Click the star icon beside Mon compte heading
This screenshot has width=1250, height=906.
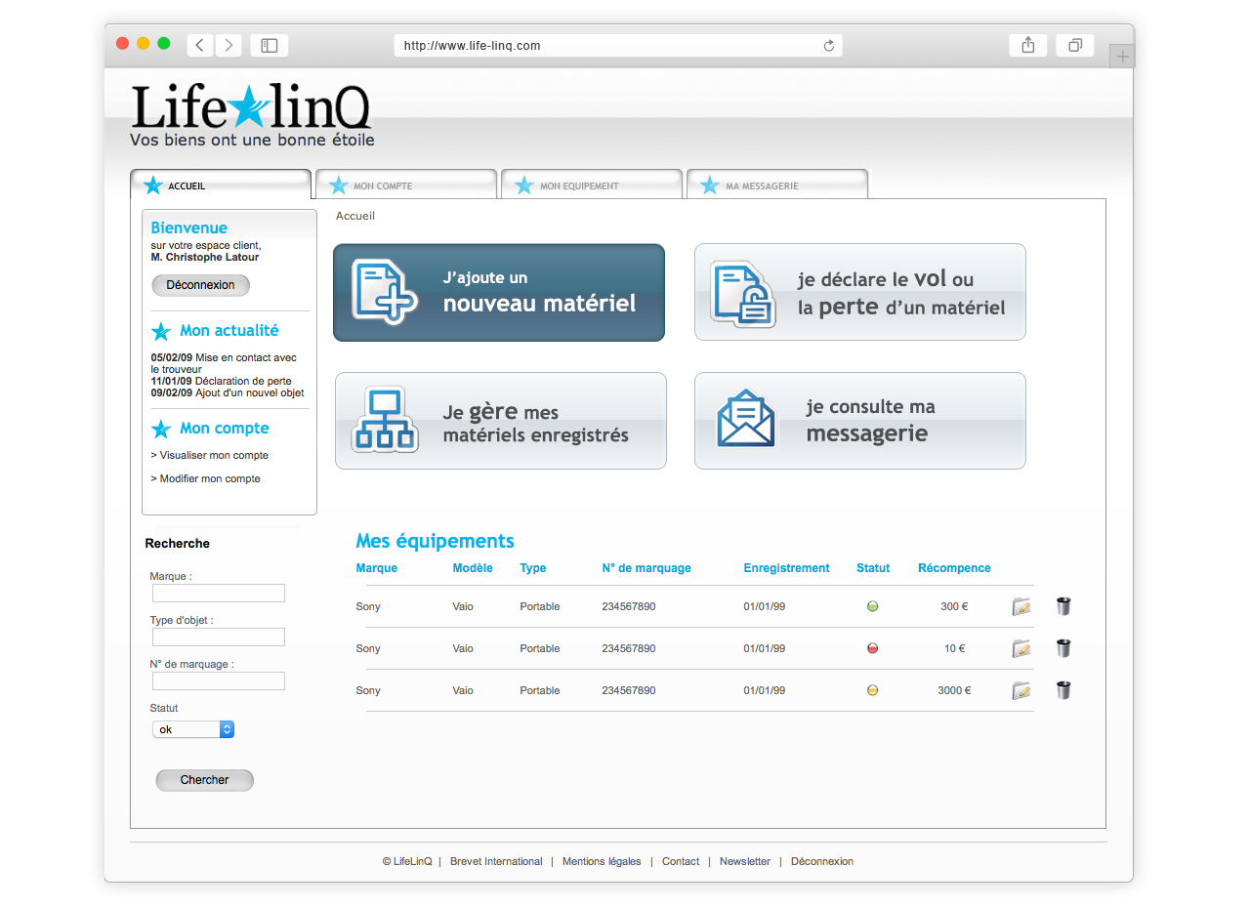pyautogui.click(x=161, y=429)
